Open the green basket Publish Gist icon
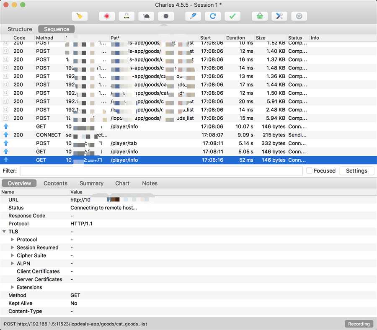 [x=260, y=16]
